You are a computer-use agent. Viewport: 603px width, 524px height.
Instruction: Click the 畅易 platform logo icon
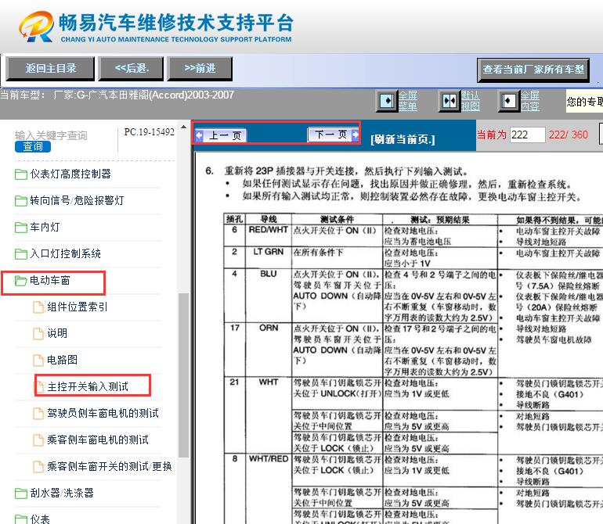36,26
